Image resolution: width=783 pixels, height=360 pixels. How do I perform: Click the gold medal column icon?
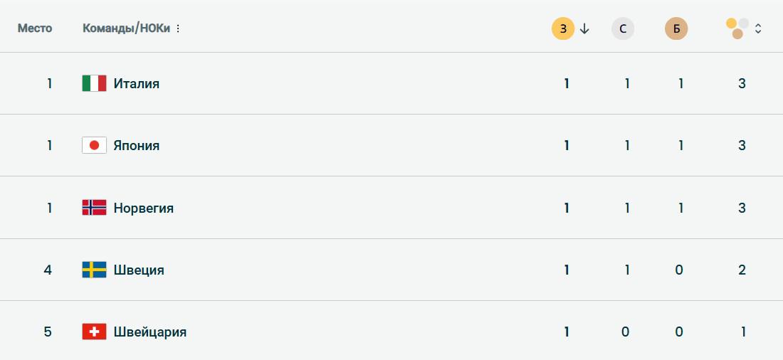coord(563,28)
